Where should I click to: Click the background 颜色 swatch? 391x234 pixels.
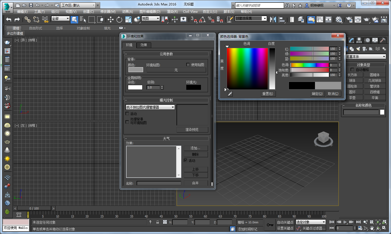136,70
